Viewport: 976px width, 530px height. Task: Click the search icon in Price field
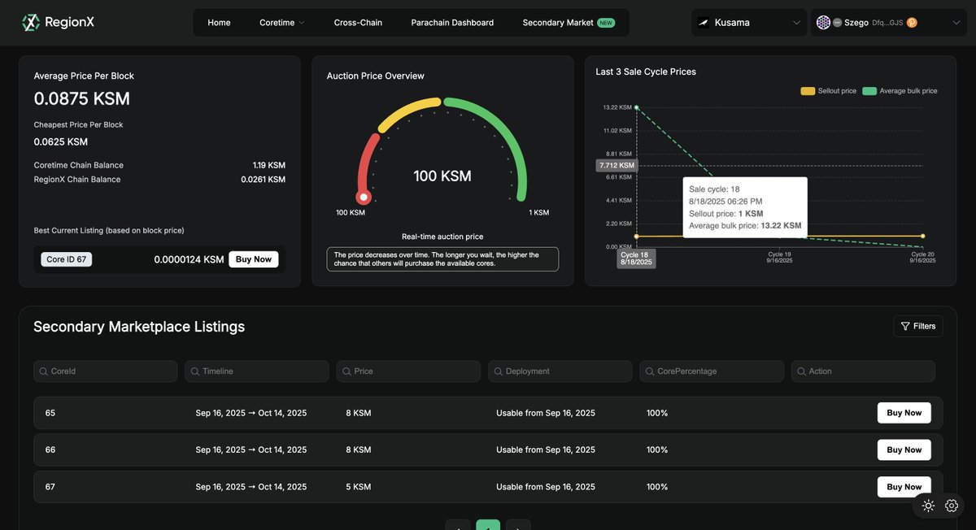346,371
